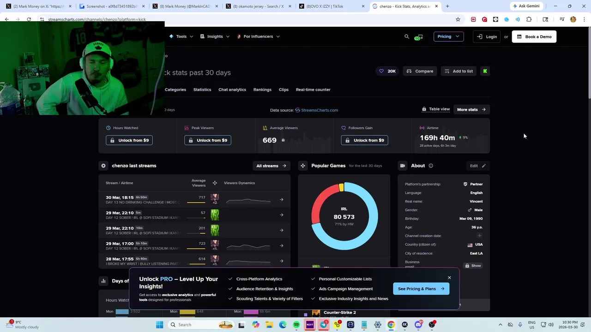Viewport: 591px width, 332px height.
Task: Open File Explorer from the taskbar
Action: [269, 325]
